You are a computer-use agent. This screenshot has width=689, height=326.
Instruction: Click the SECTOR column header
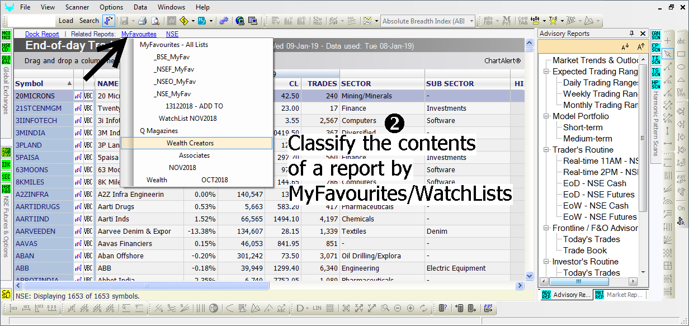pyautogui.click(x=382, y=84)
